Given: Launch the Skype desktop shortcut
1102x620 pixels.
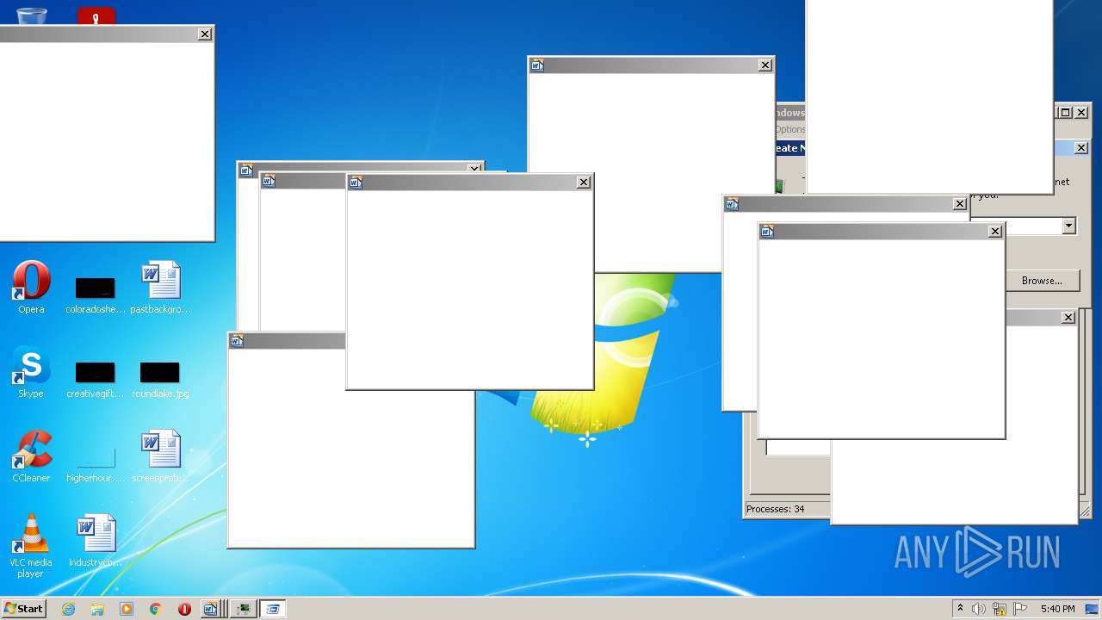Looking at the screenshot, I should click(x=31, y=372).
